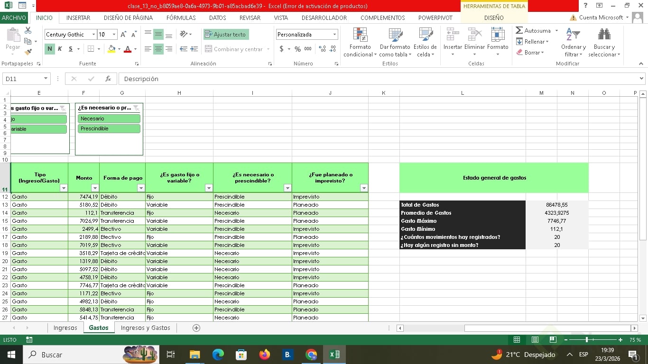This screenshot has width=648, height=364.
Task: Toggle the Variable slicer item
Action: (x=39, y=129)
